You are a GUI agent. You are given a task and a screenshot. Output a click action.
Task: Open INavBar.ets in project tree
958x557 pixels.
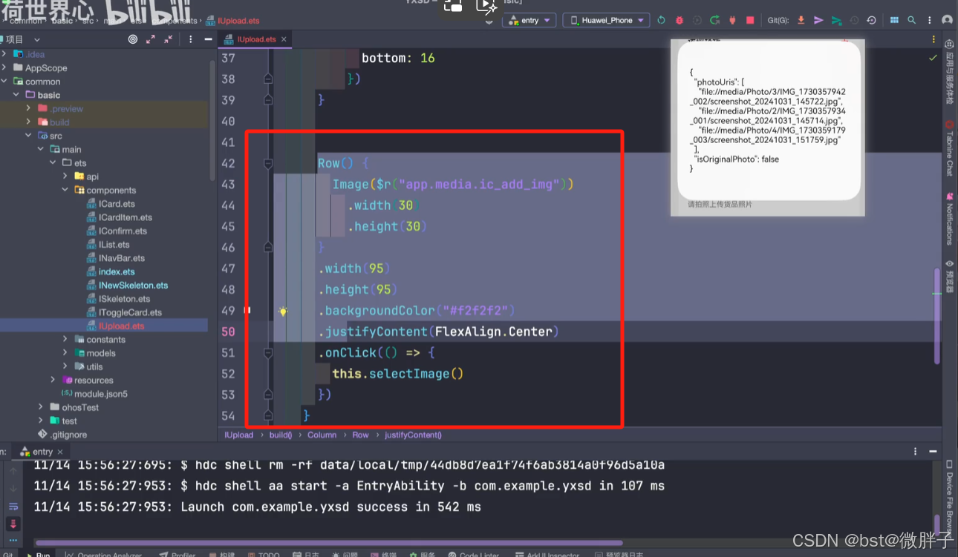tap(115, 258)
